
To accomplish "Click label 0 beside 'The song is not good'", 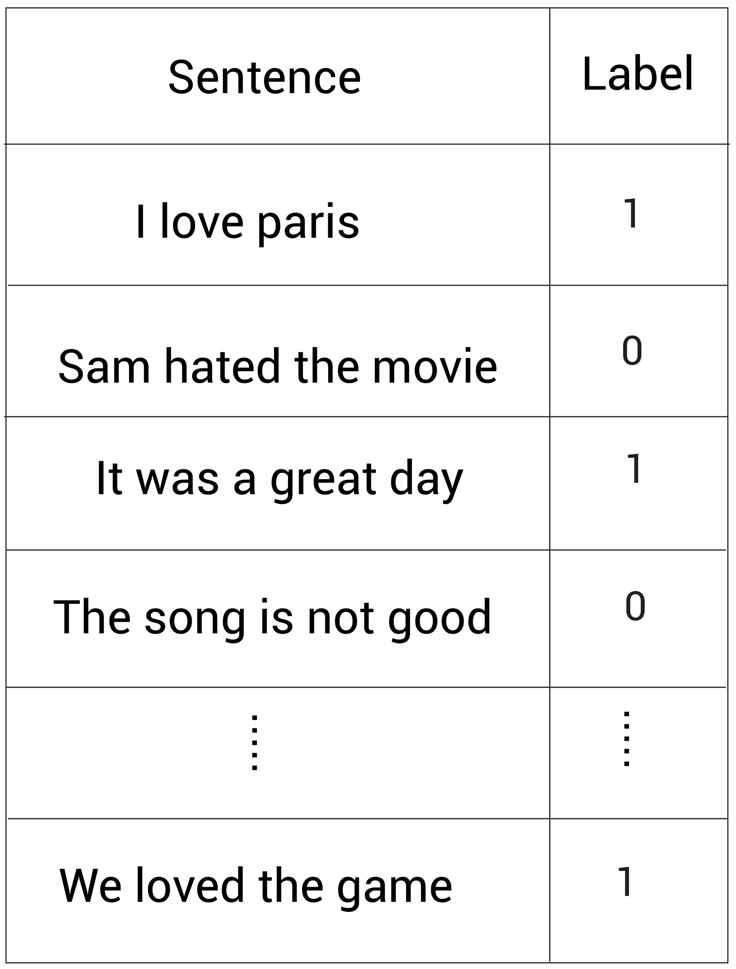I will [x=635, y=606].
